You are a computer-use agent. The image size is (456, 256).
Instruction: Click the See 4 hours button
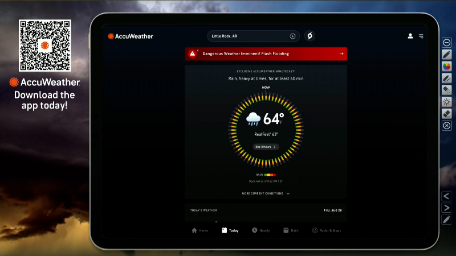coord(266,147)
